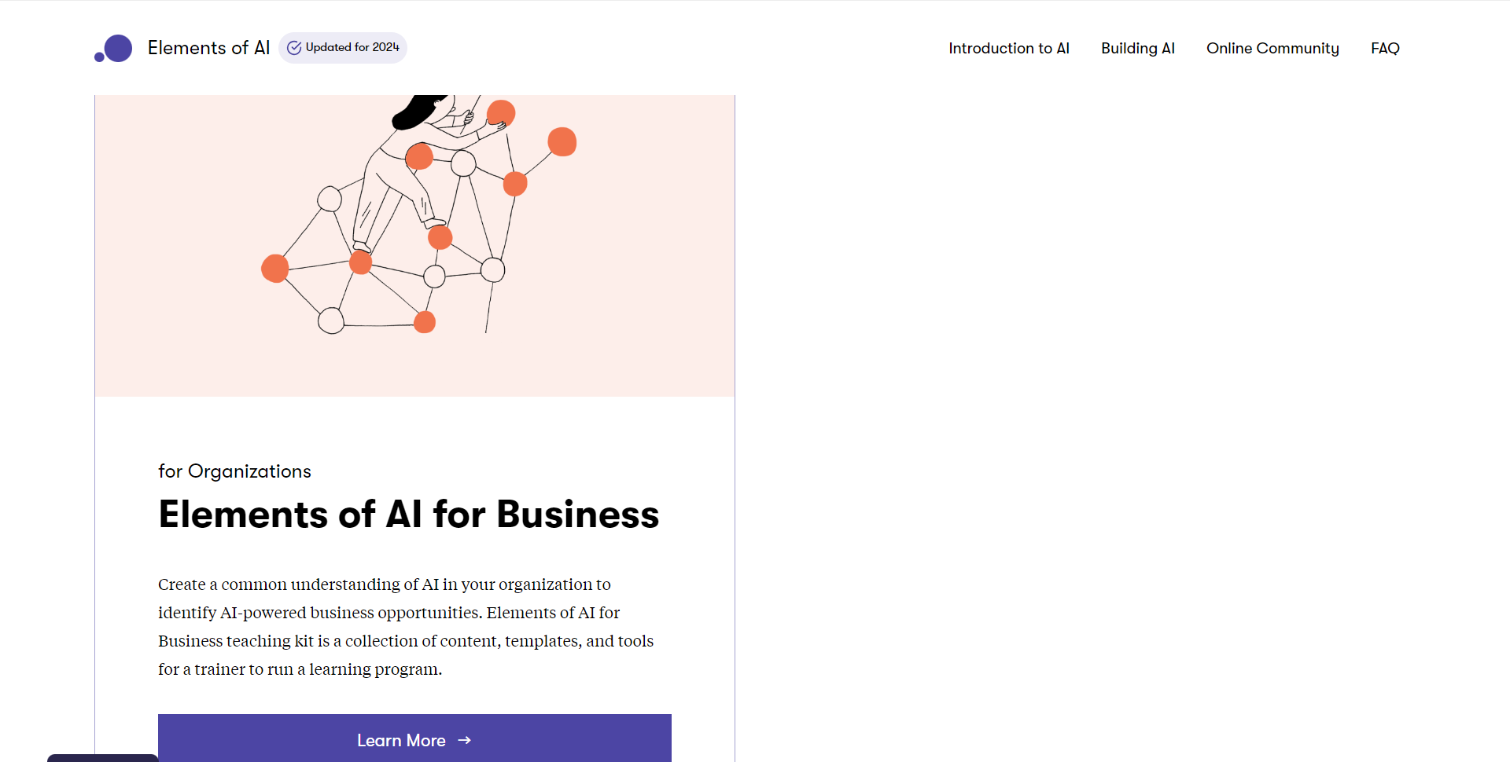This screenshot has width=1510, height=762.
Task: Click the leftmost orange node in the network drawing
Action: [274, 268]
